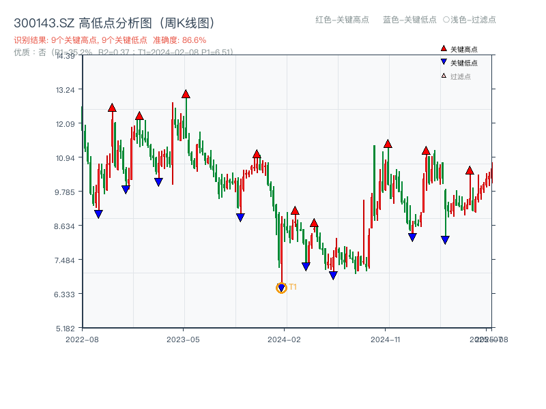Open the 2024-11 axis date label

(386, 337)
